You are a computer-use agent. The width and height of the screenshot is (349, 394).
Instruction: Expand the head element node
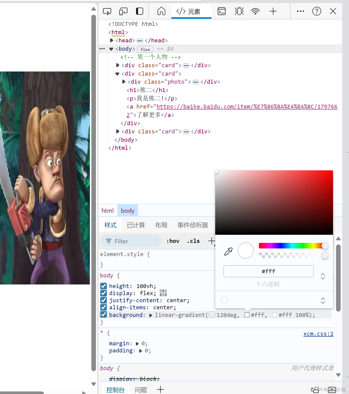[x=112, y=40]
